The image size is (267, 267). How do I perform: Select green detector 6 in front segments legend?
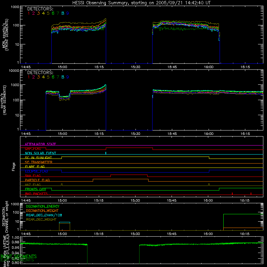pyautogui.click(x=53, y=13)
